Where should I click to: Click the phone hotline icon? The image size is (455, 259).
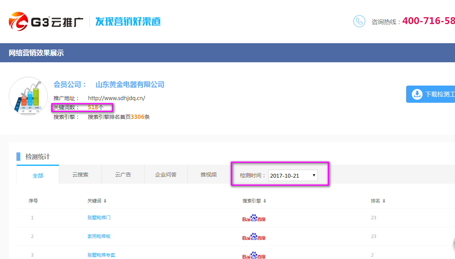tap(359, 21)
